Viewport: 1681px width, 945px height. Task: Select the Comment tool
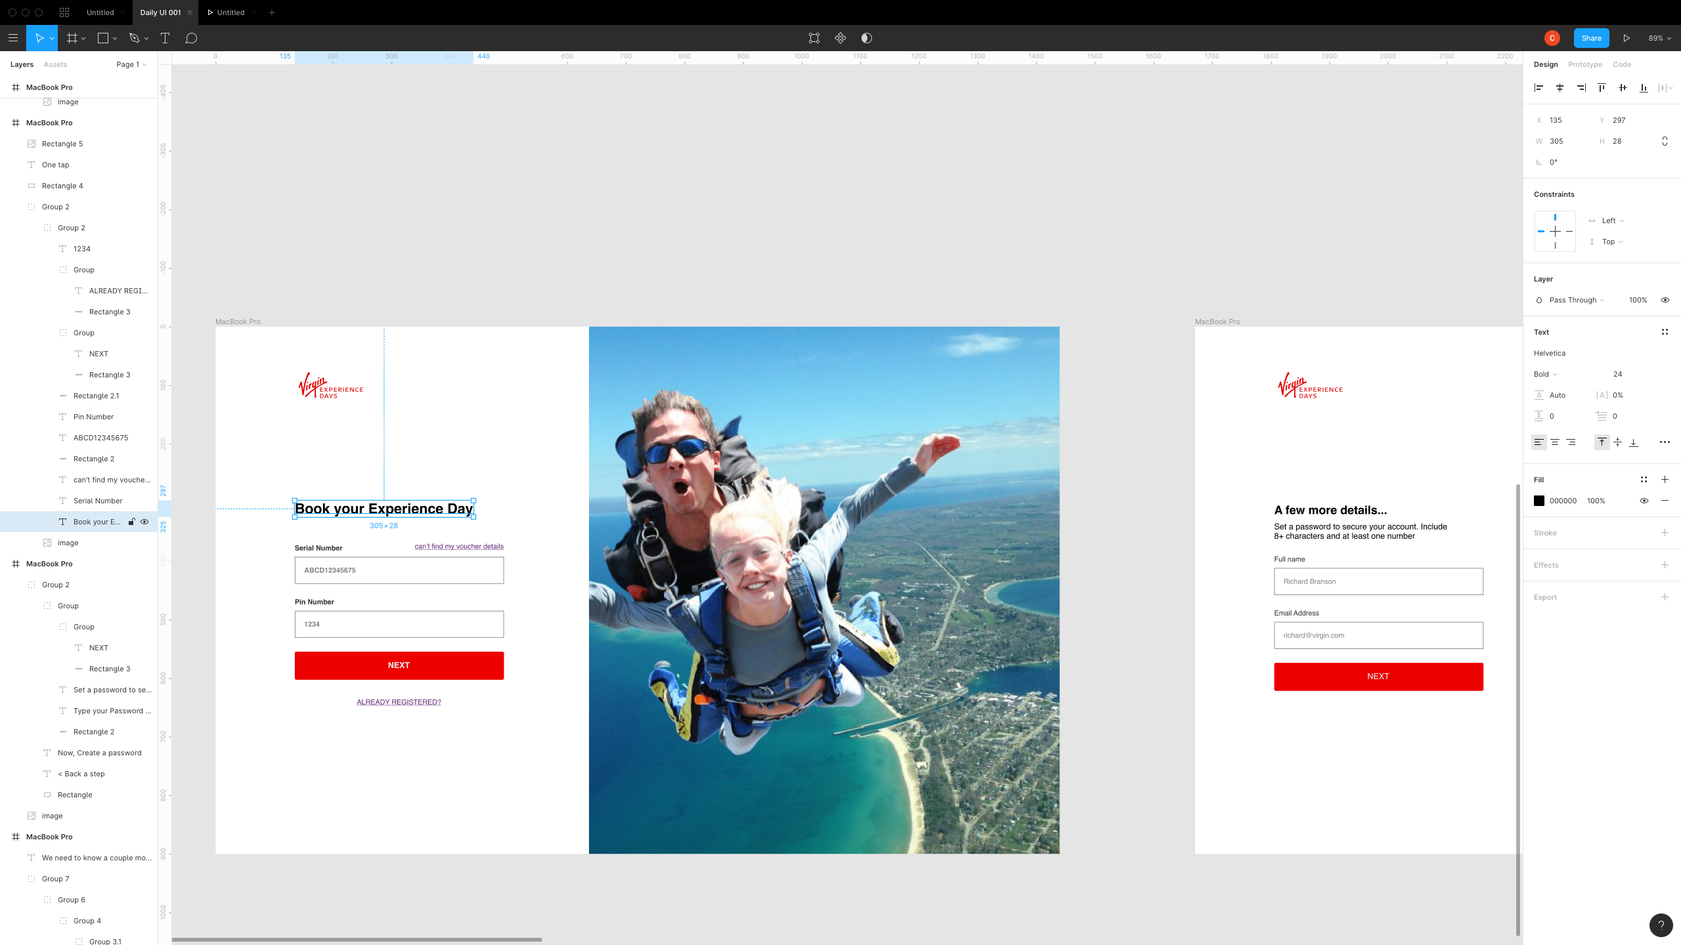(191, 38)
